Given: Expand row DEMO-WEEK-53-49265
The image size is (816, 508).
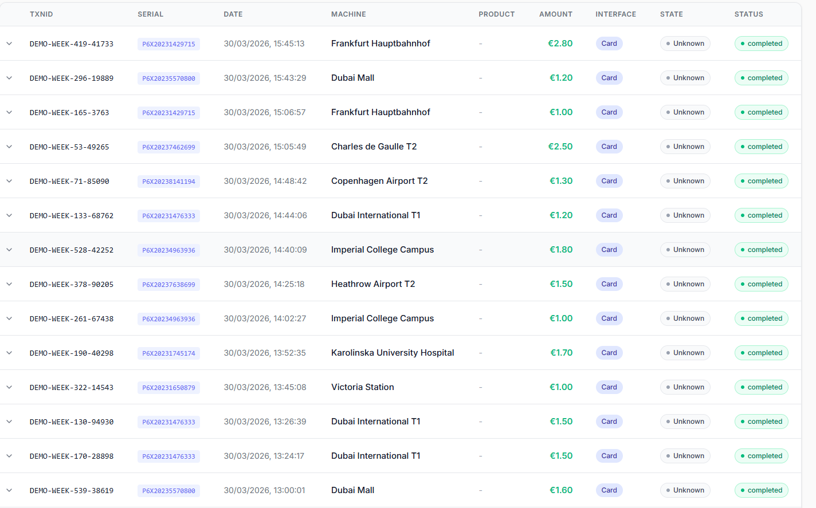Looking at the screenshot, I should (9, 147).
